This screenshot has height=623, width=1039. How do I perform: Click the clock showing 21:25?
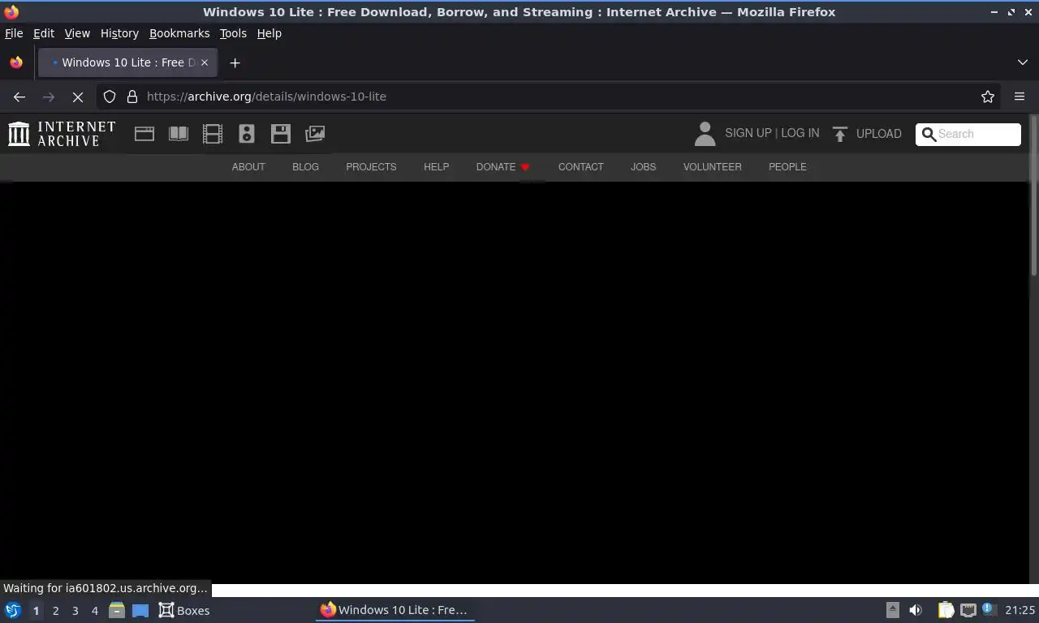(1020, 610)
